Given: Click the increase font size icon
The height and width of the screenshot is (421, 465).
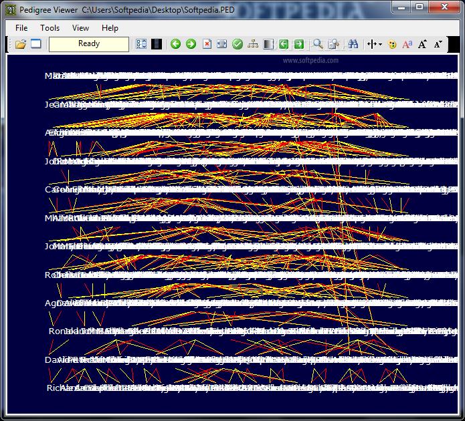Looking at the screenshot, I should pos(423,44).
